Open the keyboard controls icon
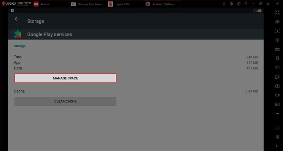This screenshot has height=151, width=283. click(x=277, y=49)
